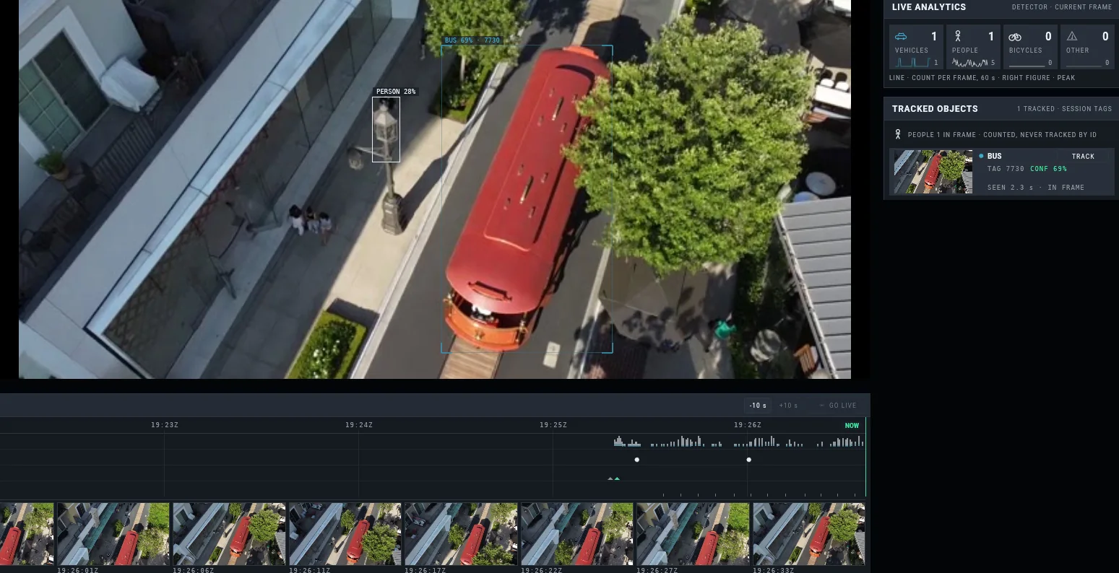Select the filmstrip frame labeled 19:26:17Z
Viewport: 1119px width, 573px height.
(x=461, y=534)
